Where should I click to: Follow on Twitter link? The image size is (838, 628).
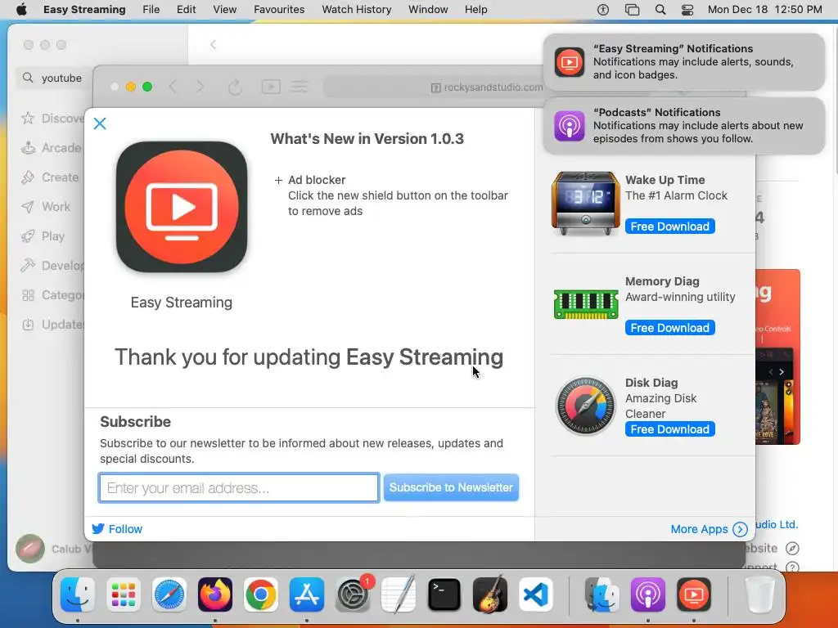click(117, 529)
